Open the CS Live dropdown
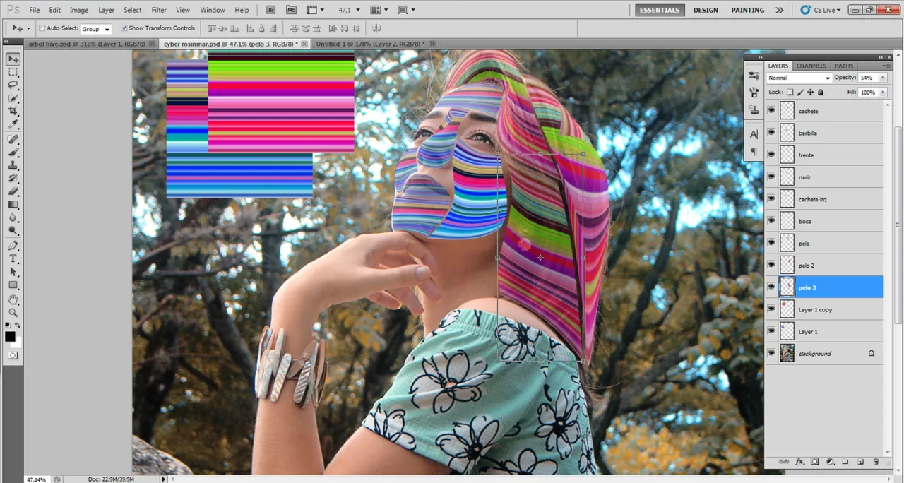904x483 pixels. pos(821,10)
